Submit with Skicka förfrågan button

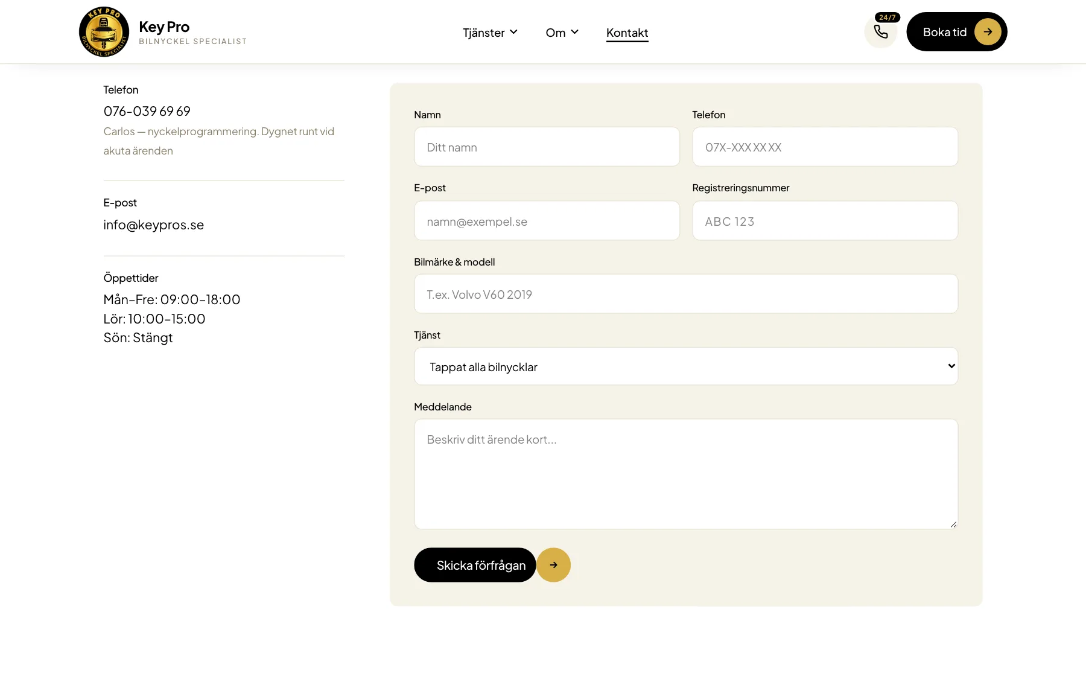[x=475, y=565]
